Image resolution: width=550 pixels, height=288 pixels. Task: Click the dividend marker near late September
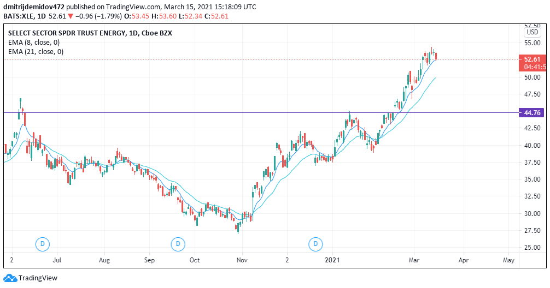(178, 244)
